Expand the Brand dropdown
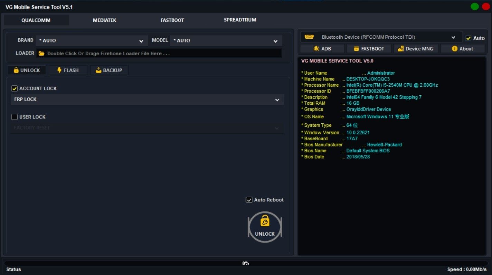The width and height of the screenshot is (492, 275). [141, 41]
